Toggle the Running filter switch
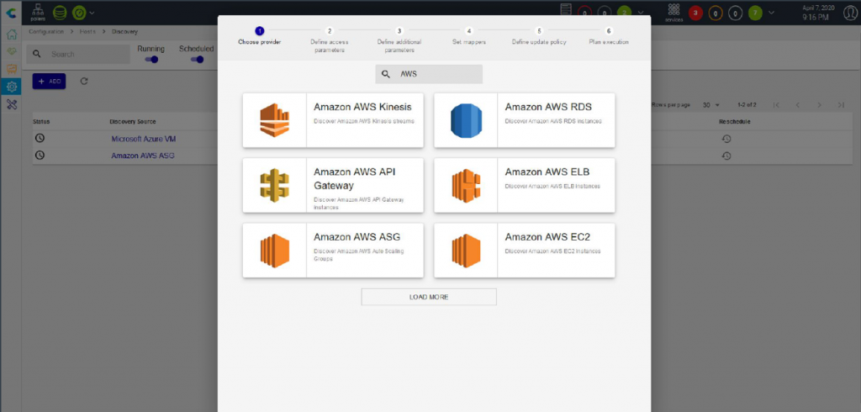 151,60
